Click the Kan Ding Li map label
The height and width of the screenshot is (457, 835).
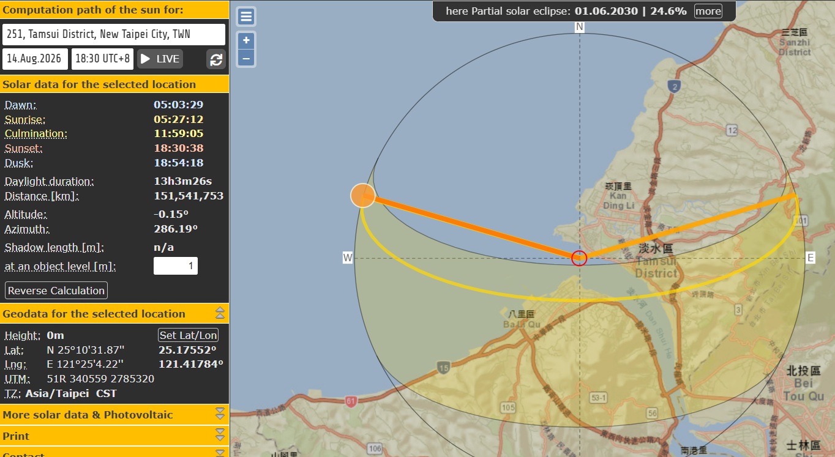click(619, 196)
